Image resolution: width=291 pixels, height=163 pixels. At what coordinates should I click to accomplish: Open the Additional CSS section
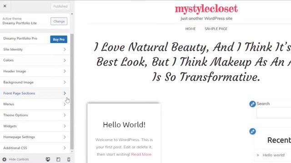coord(35,148)
